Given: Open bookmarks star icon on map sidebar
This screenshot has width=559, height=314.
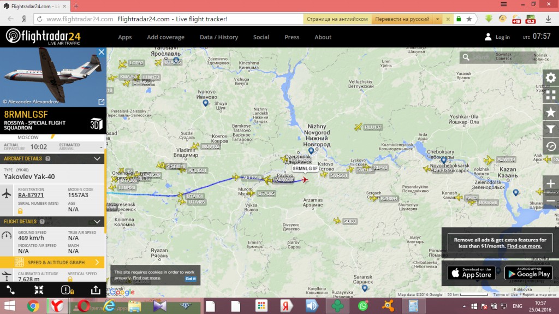Looking at the screenshot, I should tap(550, 112).
